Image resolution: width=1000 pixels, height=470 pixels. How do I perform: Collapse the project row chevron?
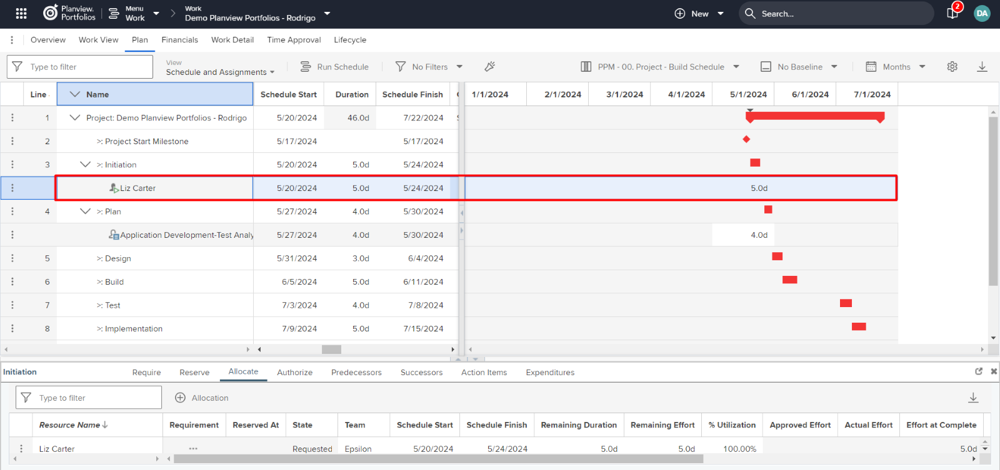pos(75,117)
